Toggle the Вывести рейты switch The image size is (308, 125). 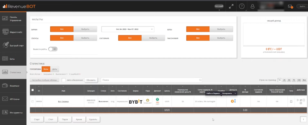click(53, 49)
